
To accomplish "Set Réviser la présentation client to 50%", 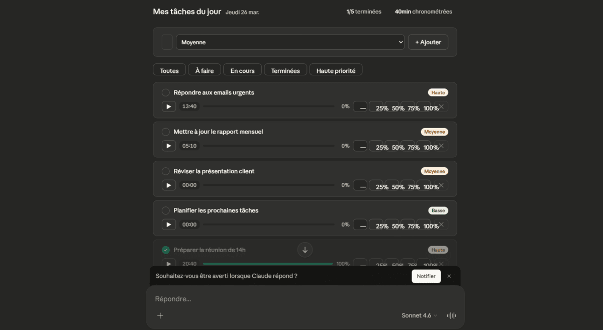I will (398, 186).
